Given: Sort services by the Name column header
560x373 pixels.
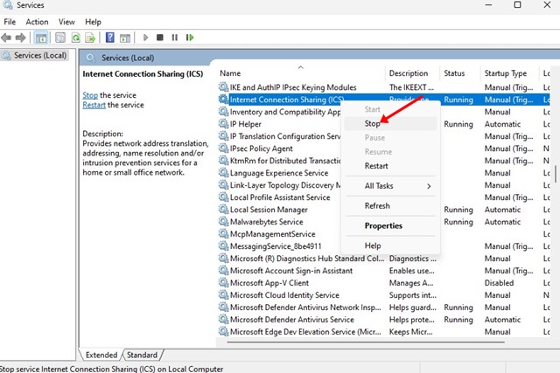Looking at the screenshot, I should point(230,73).
